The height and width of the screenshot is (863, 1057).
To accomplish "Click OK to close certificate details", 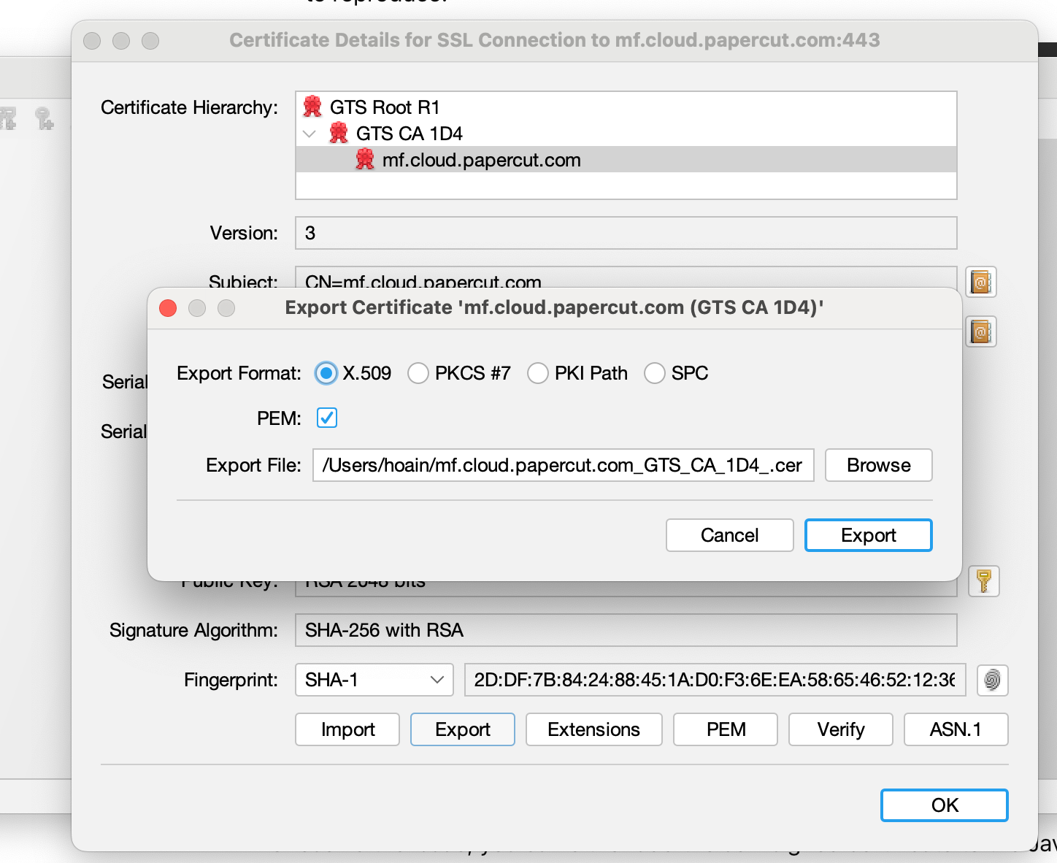I will pos(943,805).
